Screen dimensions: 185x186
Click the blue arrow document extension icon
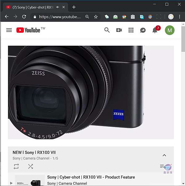coord(142,17)
